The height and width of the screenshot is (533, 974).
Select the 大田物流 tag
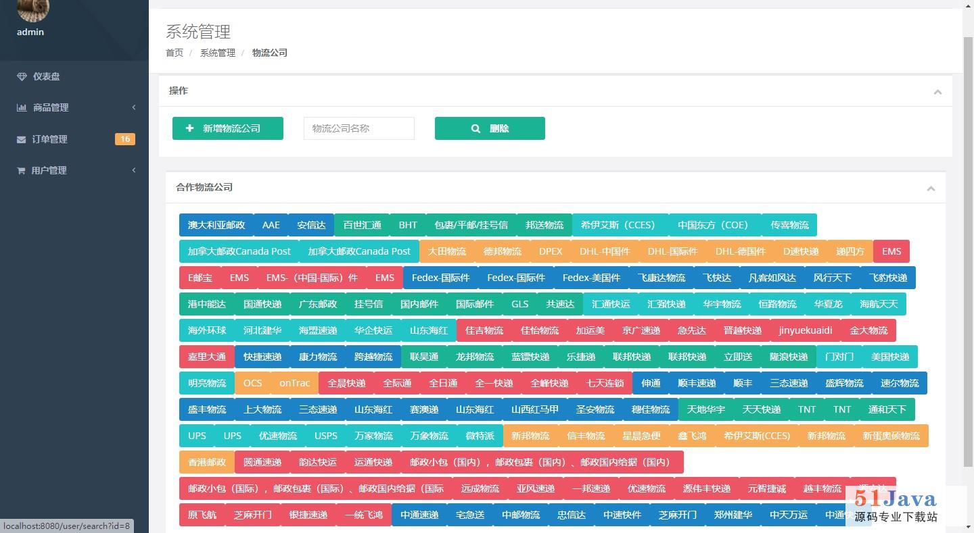(x=447, y=251)
